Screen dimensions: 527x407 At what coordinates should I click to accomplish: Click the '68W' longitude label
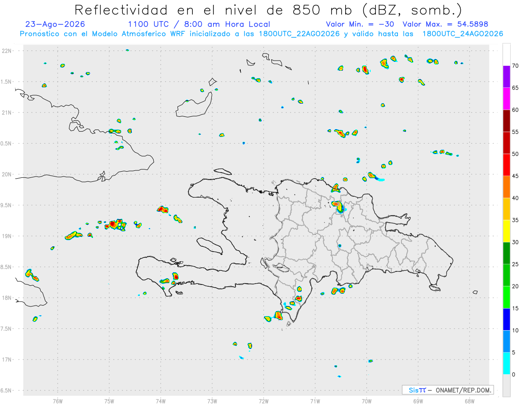[x=469, y=401]
